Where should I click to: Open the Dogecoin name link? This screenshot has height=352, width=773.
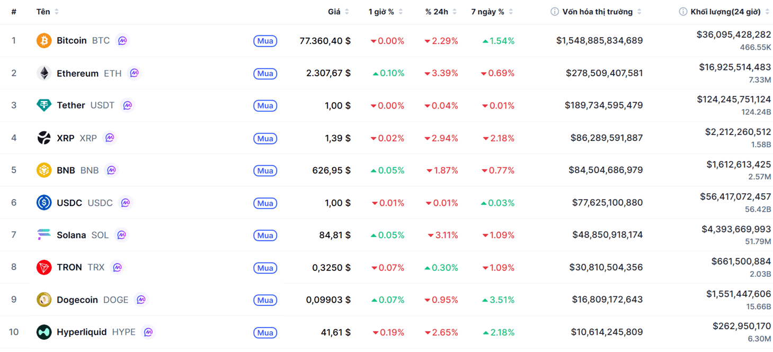point(77,300)
